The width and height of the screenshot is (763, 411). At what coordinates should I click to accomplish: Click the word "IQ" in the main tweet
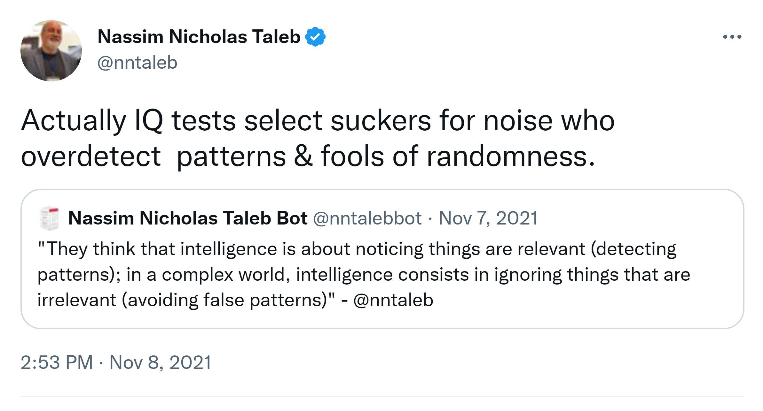click(149, 121)
